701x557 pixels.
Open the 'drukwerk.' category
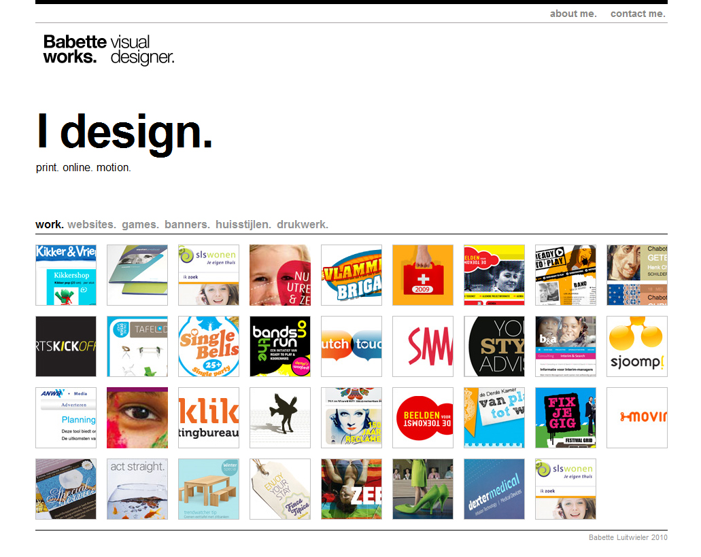(303, 224)
